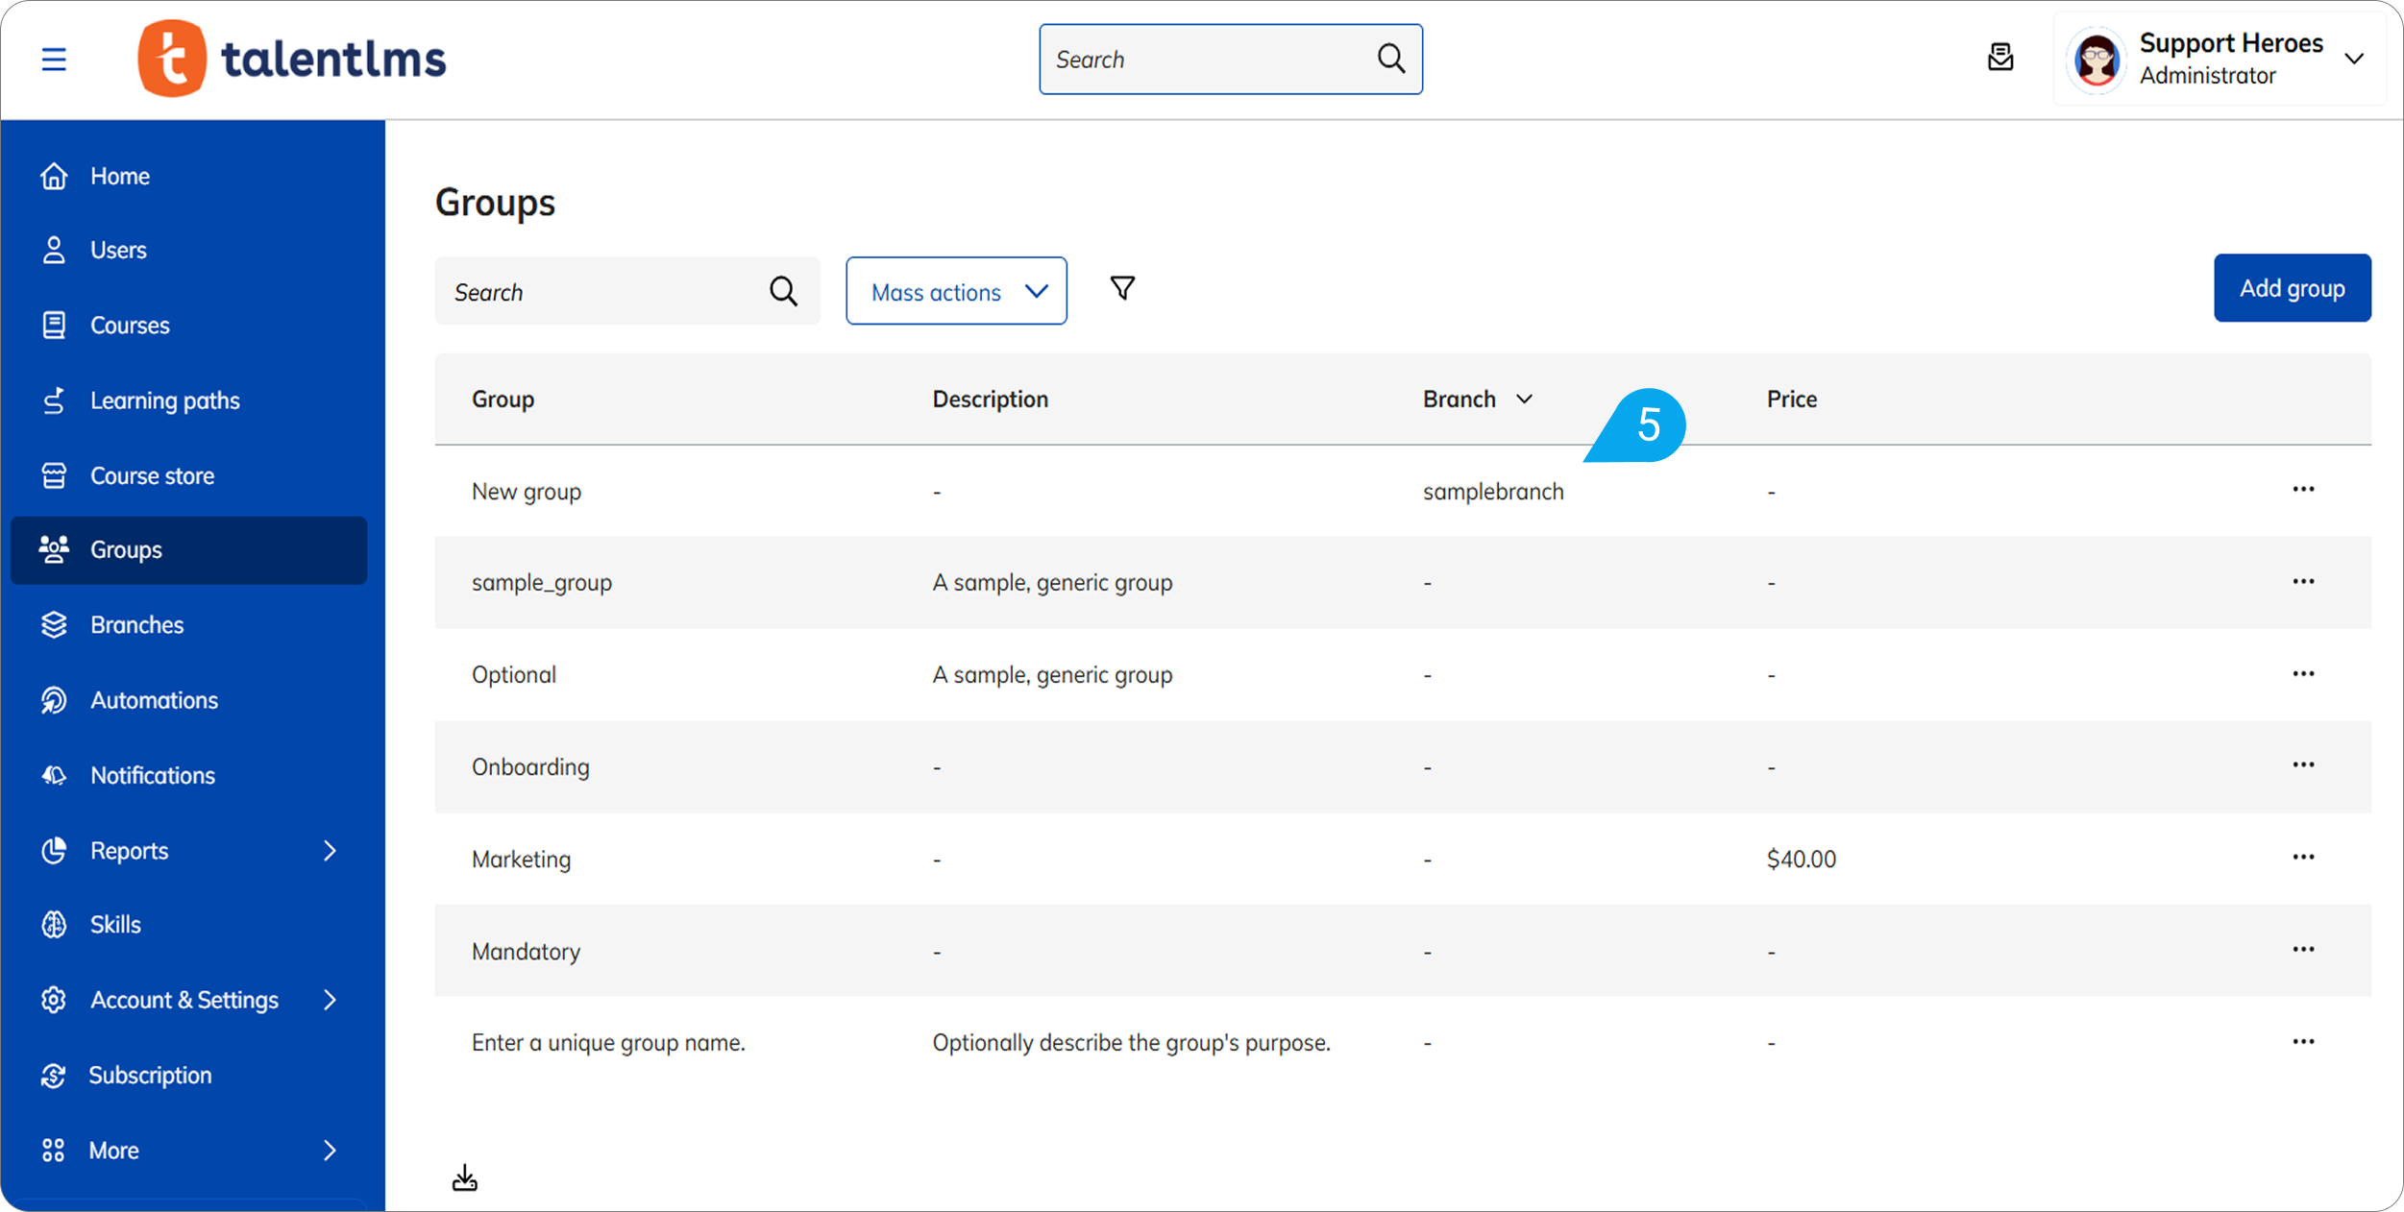Open the Mass actions dropdown

(956, 291)
